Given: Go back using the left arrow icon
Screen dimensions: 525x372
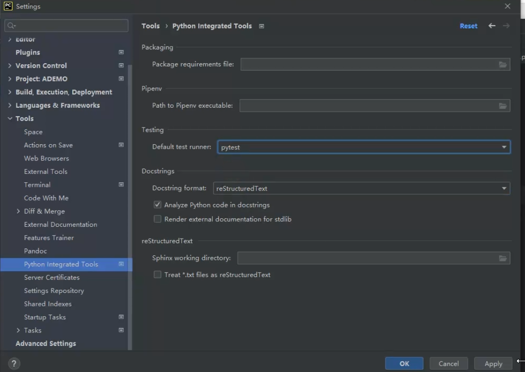Looking at the screenshot, I should click(x=491, y=26).
